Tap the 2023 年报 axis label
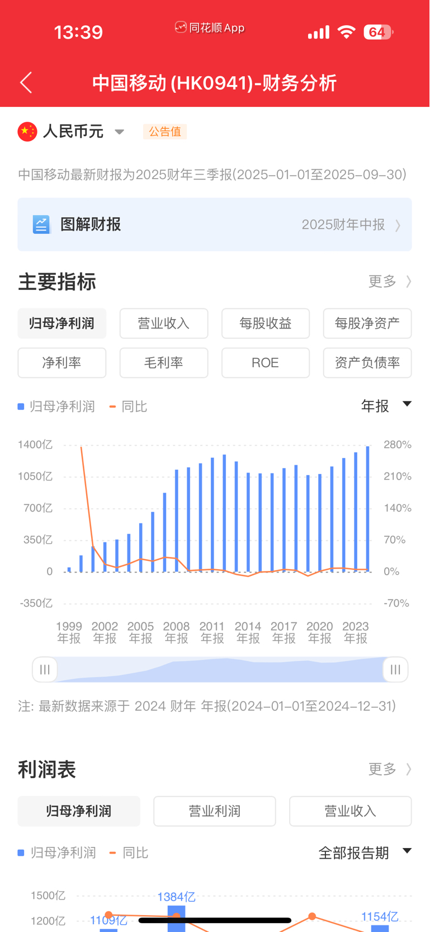This screenshot has width=430, height=932. [x=356, y=633]
